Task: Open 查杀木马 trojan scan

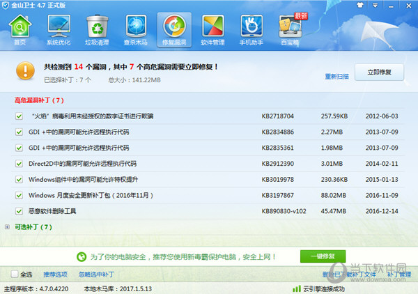Action: point(134,29)
